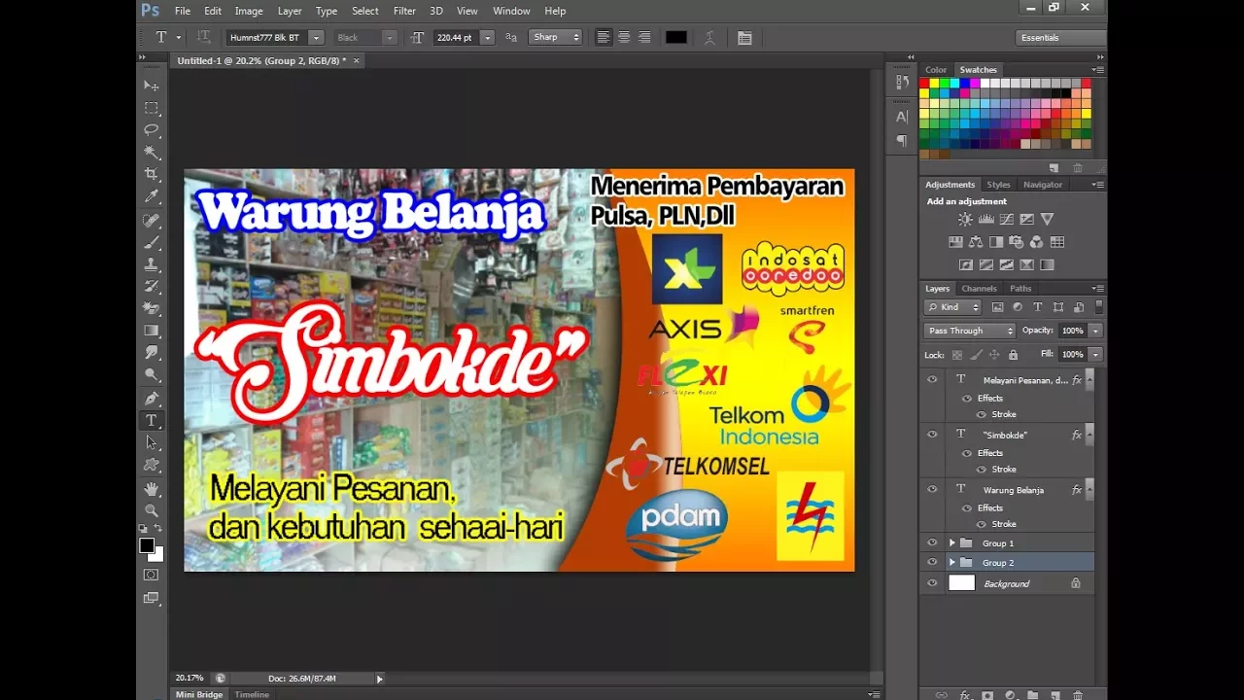This screenshot has height=700, width=1244.
Task: Select the Magic Wand tool
Action: pyautogui.click(x=152, y=153)
